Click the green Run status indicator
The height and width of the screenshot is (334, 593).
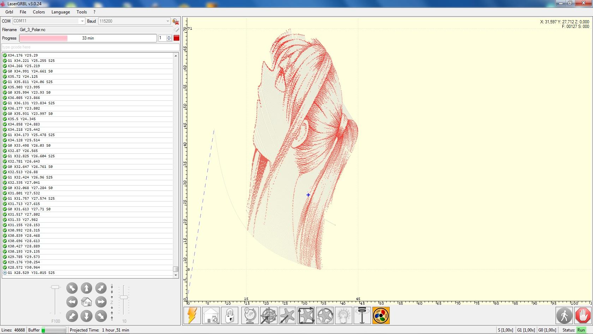coord(581,330)
